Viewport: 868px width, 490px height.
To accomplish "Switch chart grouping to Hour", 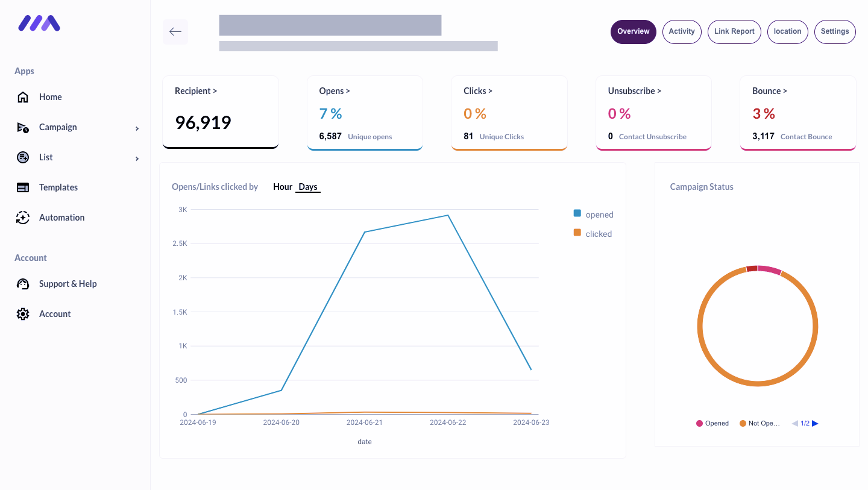I will [x=282, y=187].
